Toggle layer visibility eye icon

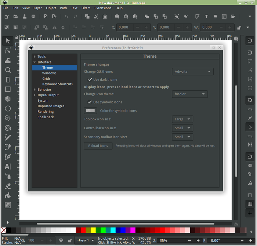[x=61, y=240]
